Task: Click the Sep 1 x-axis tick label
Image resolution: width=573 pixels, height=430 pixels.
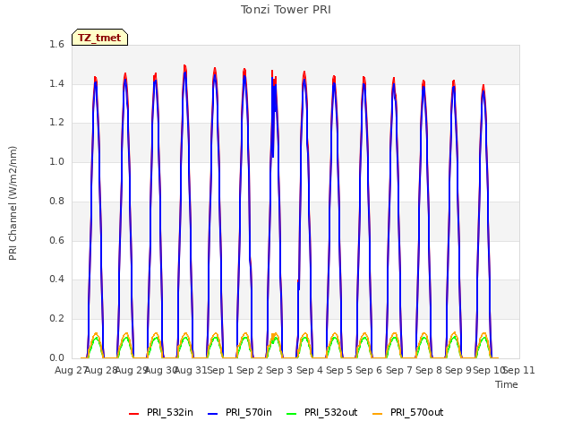Action: (220, 370)
